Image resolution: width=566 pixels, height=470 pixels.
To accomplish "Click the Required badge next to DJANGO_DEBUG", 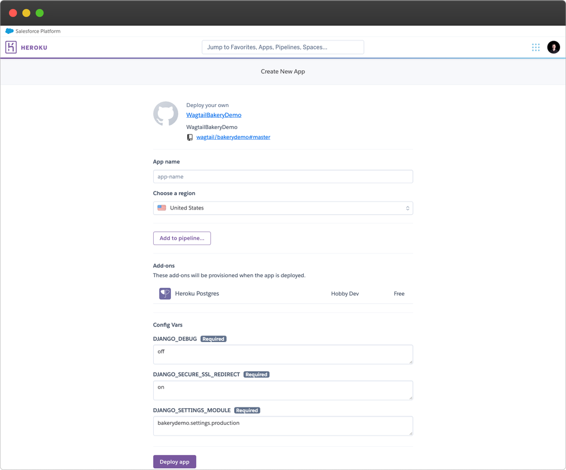I will [x=213, y=339].
